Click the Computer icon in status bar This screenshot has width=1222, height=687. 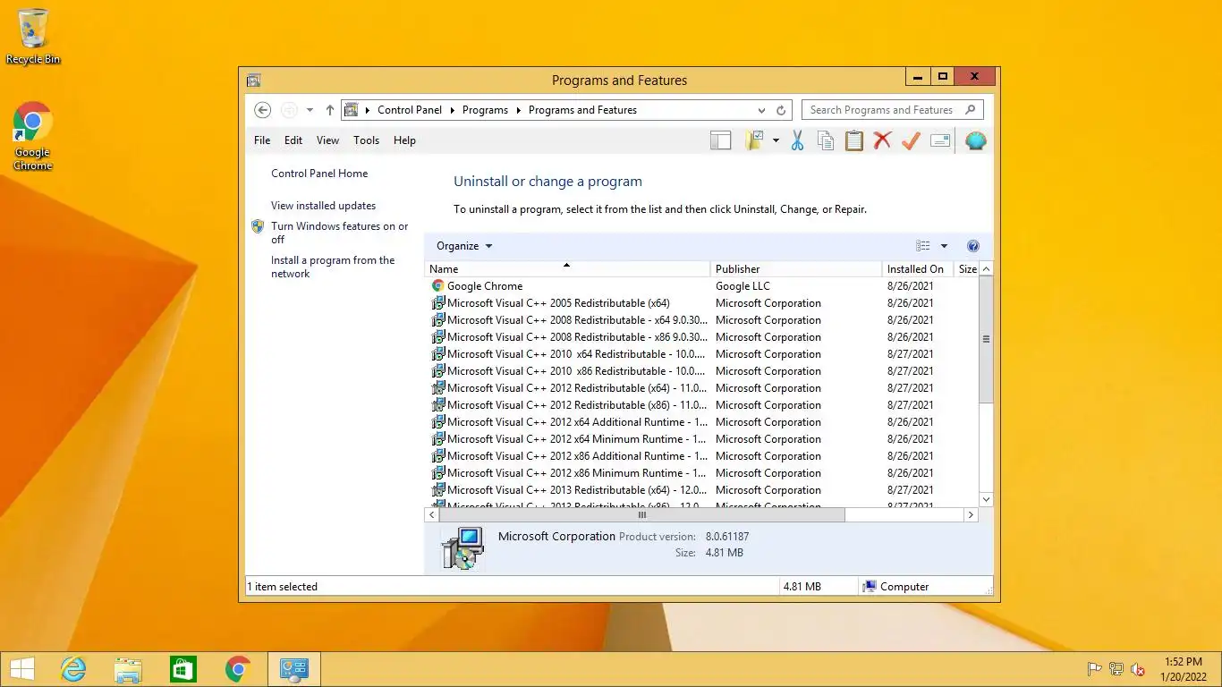click(869, 587)
